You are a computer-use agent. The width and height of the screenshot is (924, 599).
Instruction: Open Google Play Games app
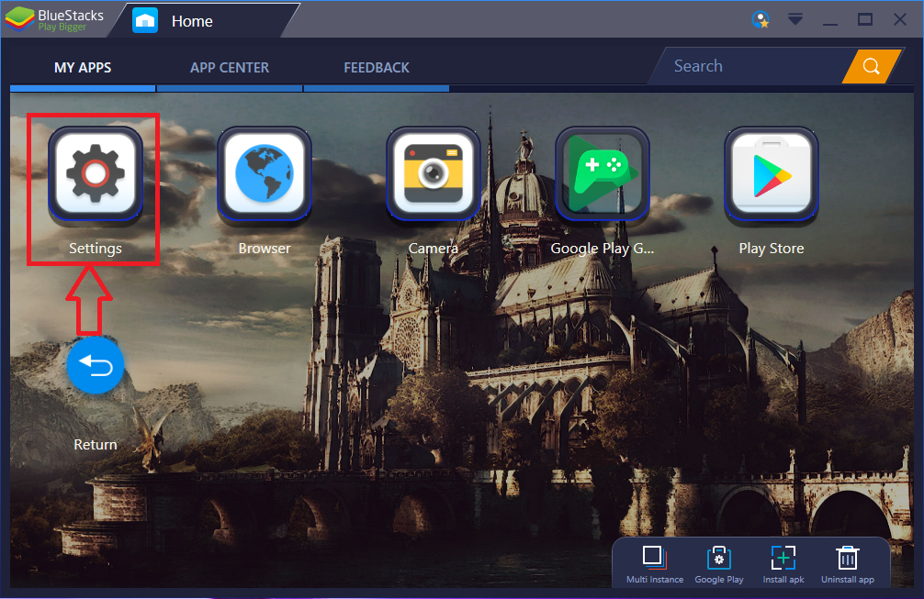click(603, 174)
